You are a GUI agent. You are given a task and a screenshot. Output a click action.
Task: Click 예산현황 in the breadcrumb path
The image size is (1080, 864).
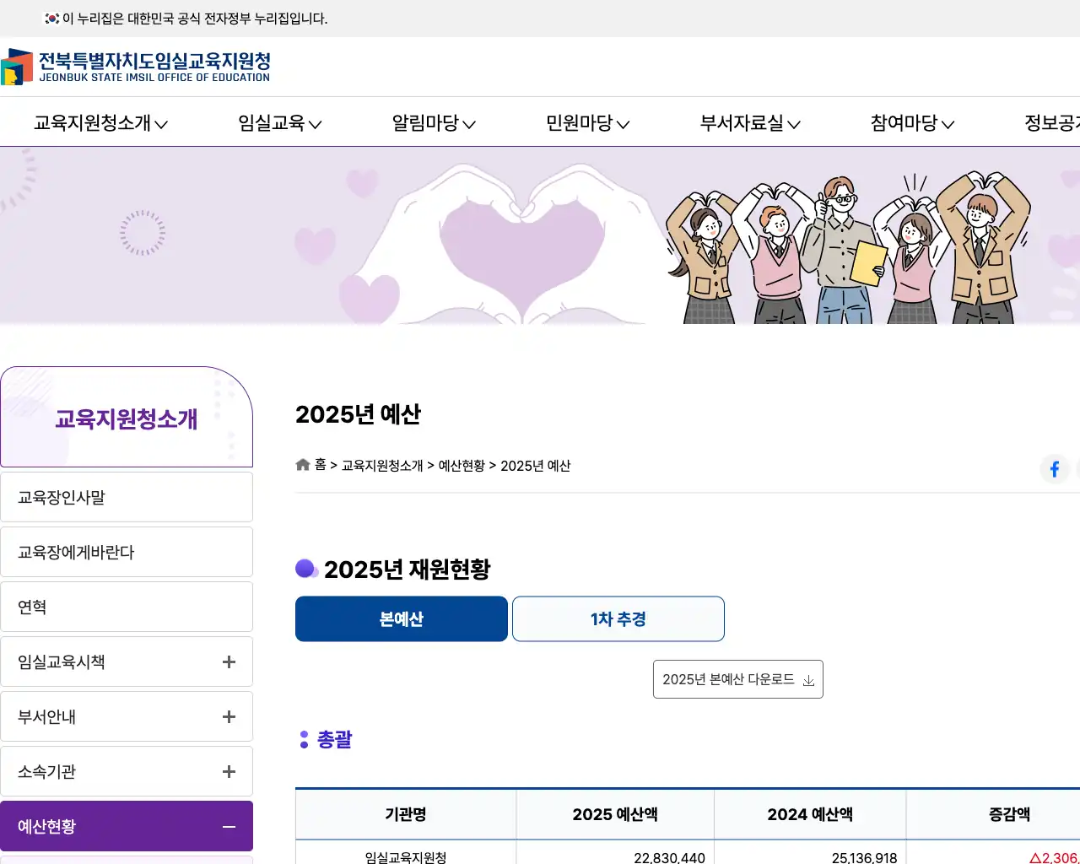(462, 466)
